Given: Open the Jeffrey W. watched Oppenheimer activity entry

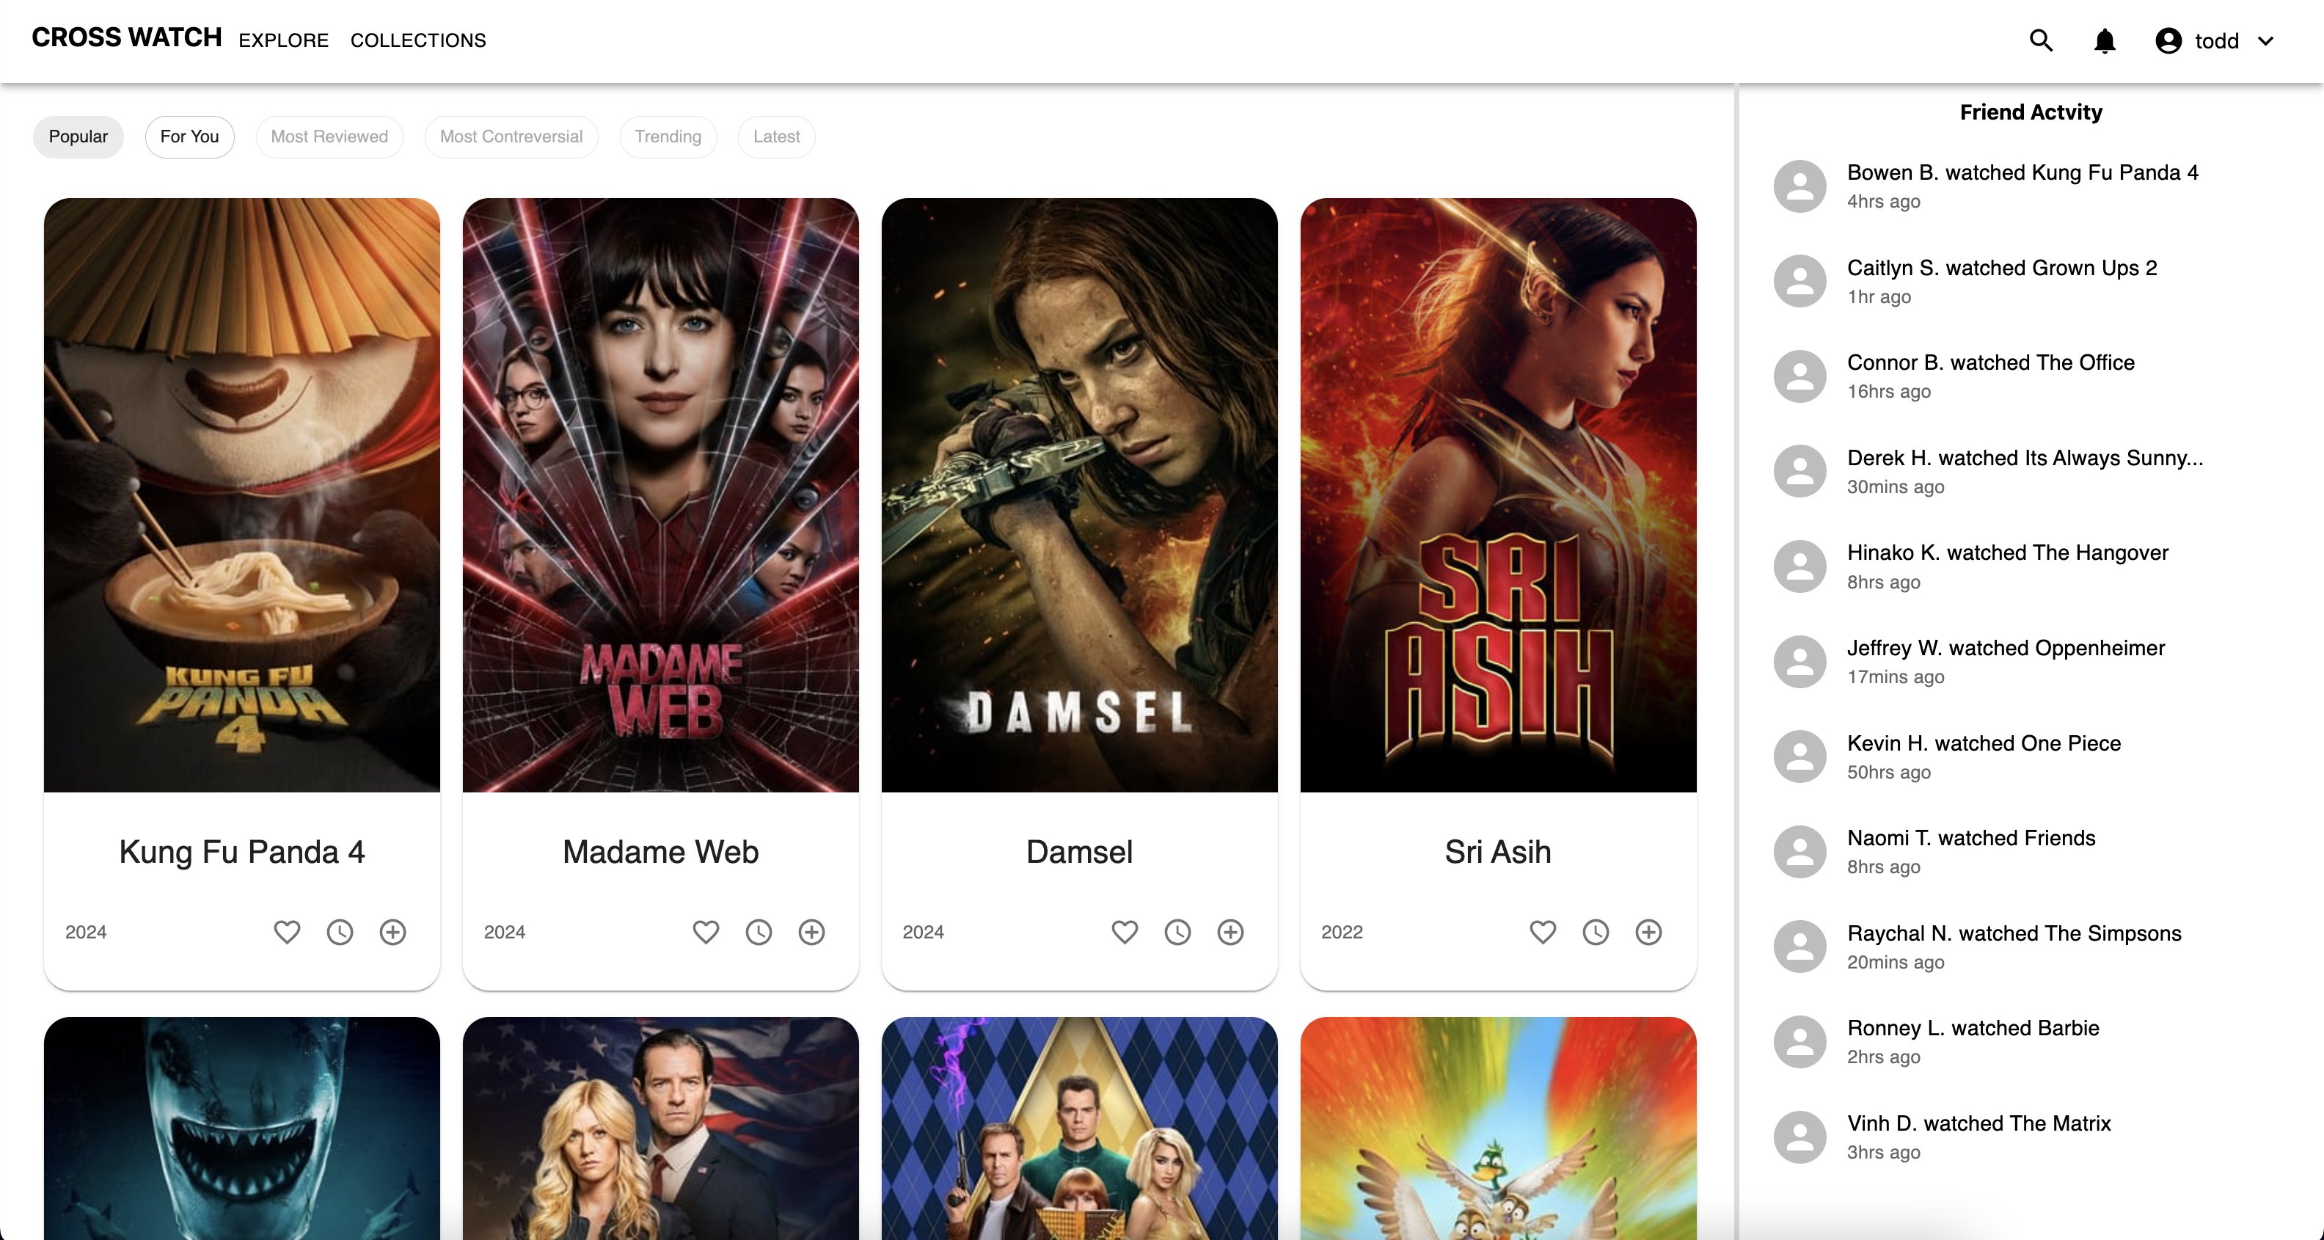Looking at the screenshot, I should (x=2005, y=648).
